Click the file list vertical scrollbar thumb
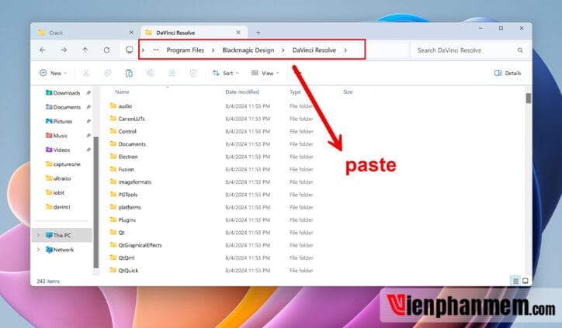Image resolution: width=562 pixels, height=328 pixels. (529, 98)
